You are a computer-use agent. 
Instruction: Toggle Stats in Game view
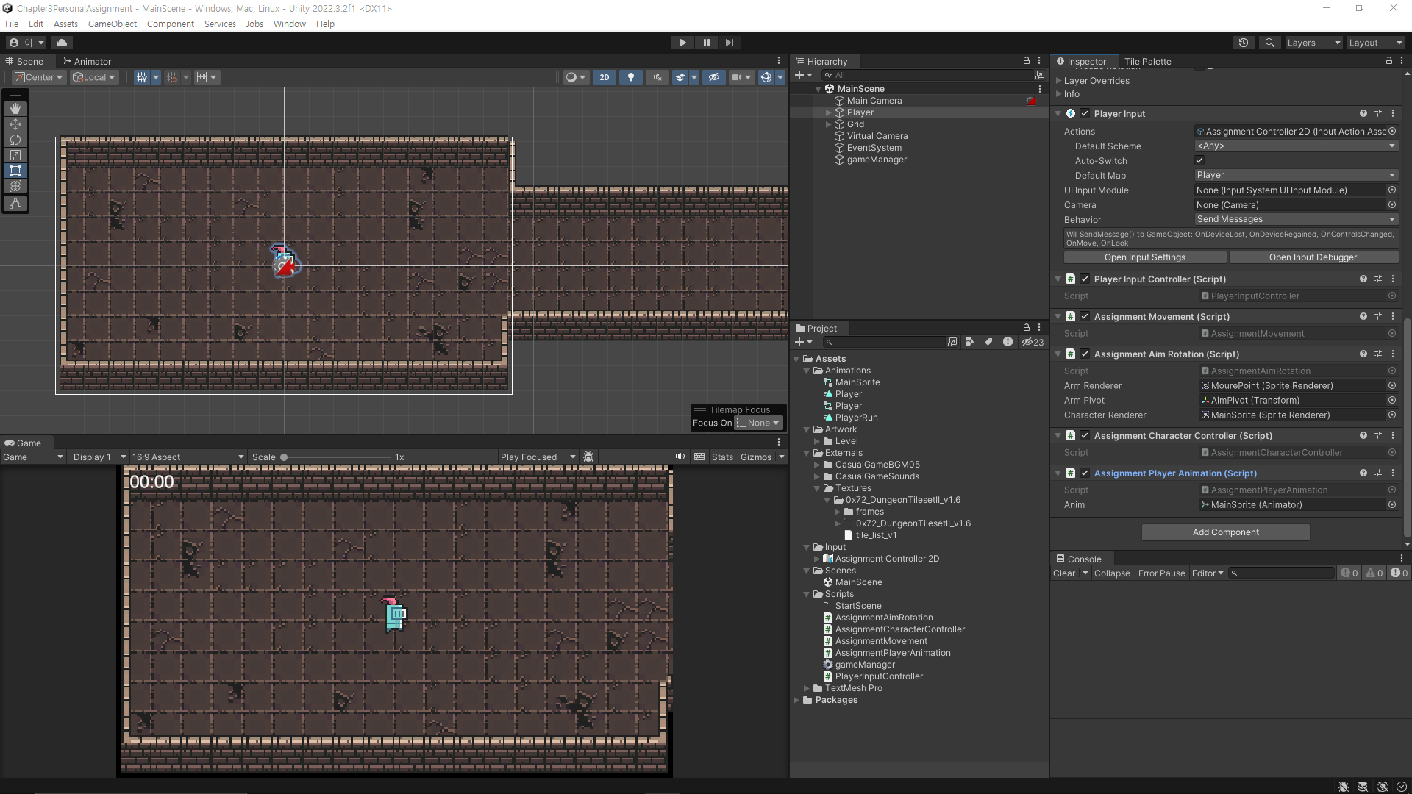click(722, 457)
